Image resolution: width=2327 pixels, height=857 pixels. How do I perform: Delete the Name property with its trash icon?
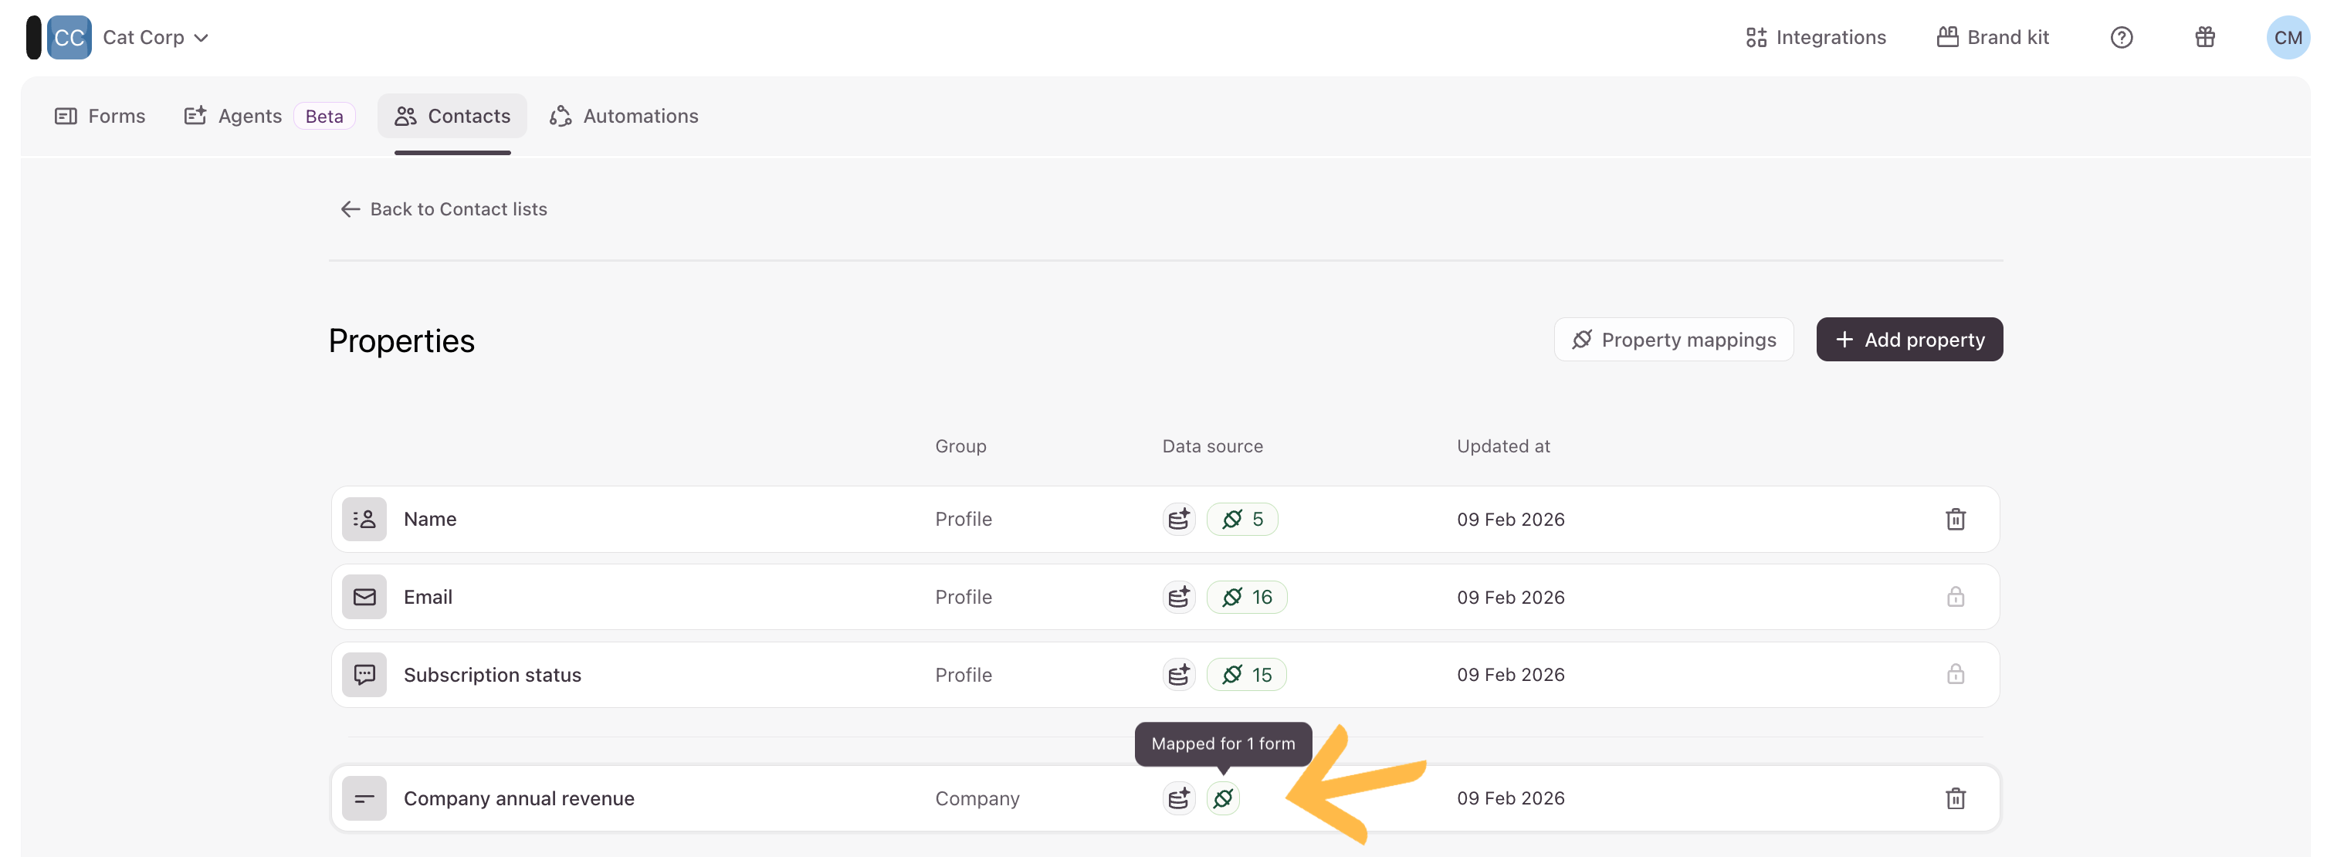coord(1955,520)
